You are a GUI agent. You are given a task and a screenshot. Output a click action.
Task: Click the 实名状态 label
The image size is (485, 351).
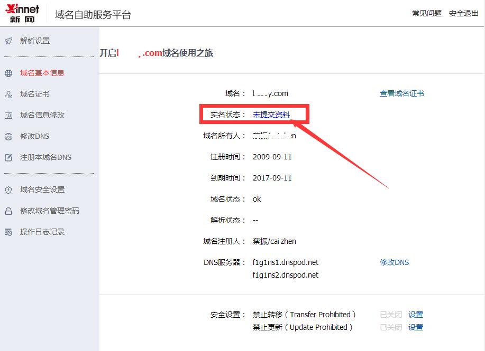tap(228, 115)
